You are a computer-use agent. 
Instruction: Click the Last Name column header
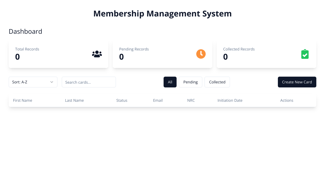(74, 100)
